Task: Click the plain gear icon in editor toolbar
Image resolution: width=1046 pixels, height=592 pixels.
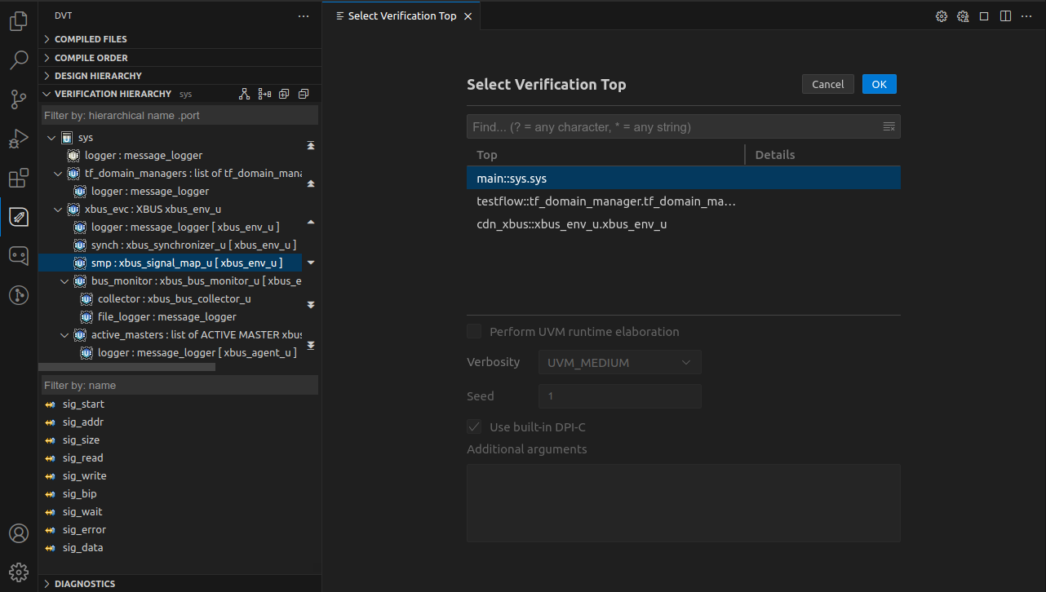Action: click(x=941, y=16)
